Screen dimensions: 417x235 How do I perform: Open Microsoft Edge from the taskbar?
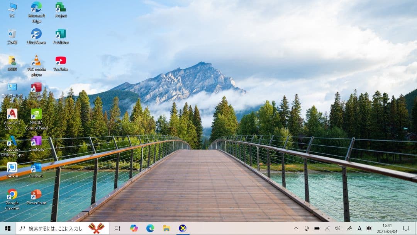click(150, 228)
